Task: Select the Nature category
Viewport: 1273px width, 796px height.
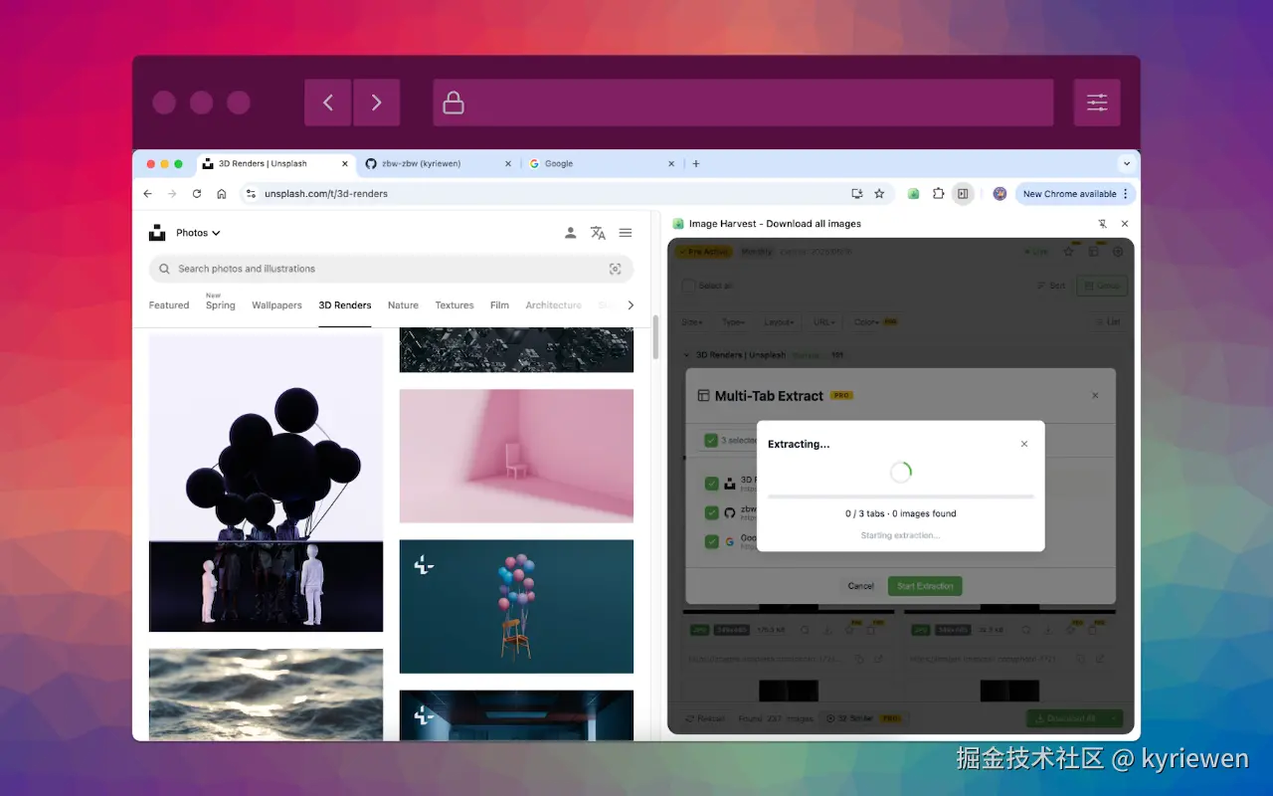Action: click(x=403, y=305)
